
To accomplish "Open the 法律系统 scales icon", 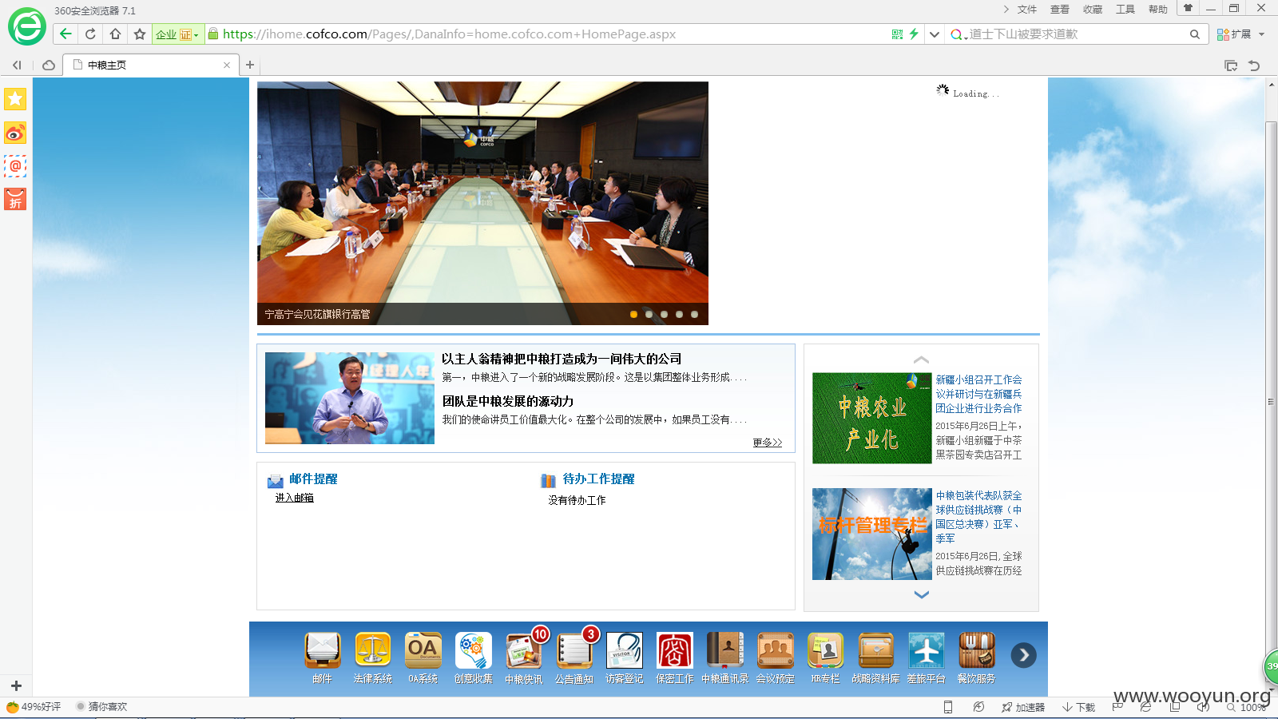I will [x=373, y=650].
